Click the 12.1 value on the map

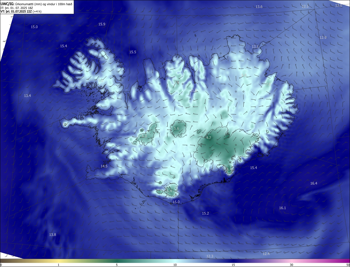click(305, 6)
